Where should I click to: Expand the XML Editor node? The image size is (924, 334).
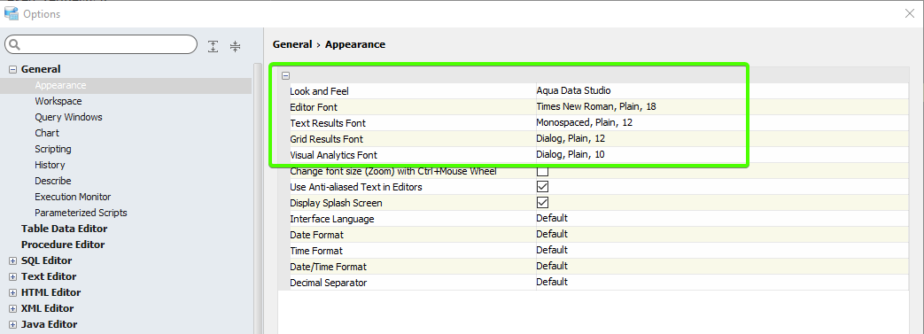click(x=13, y=308)
